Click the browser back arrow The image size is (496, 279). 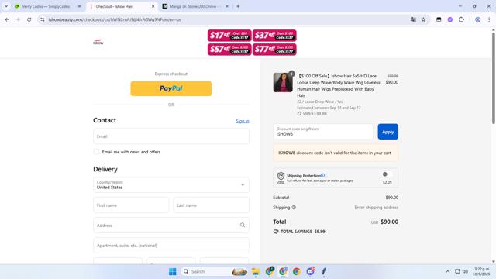[7, 19]
